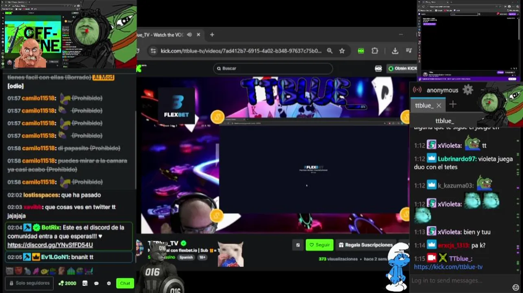Click the pink crystal emote in chat bar
The height and width of the screenshot is (293, 523).
click(x=35, y=271)
